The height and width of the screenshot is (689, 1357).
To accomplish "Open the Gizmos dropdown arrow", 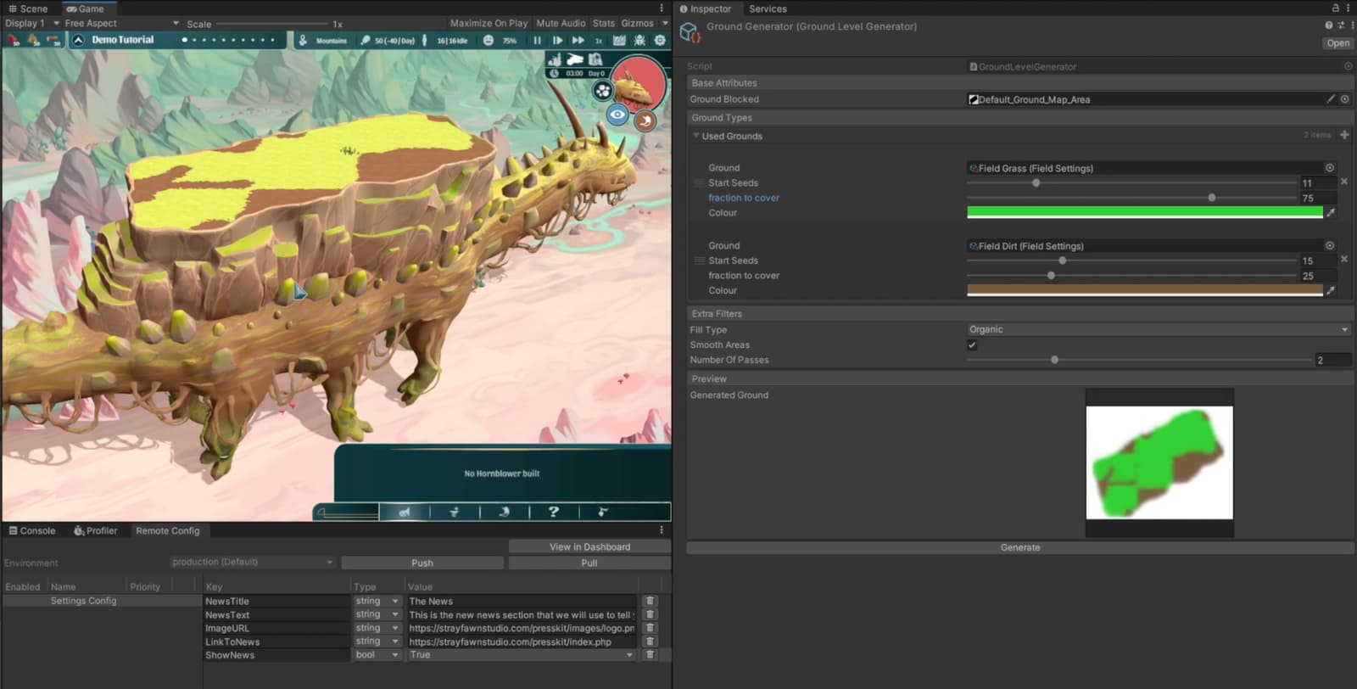I will (665, 23).
